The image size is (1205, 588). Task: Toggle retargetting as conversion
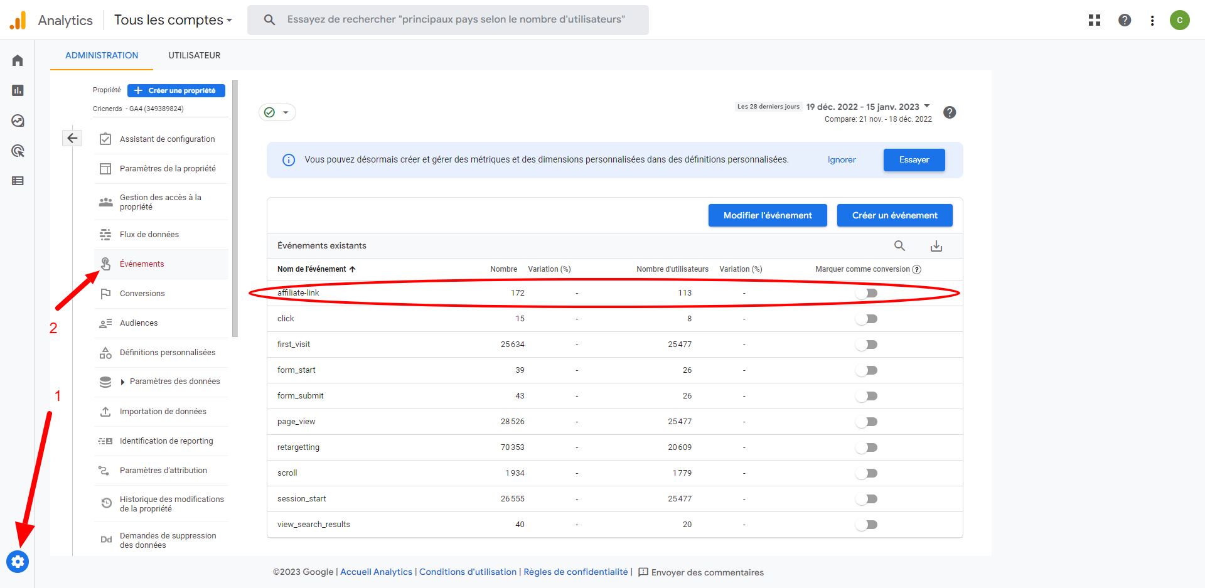866,447
